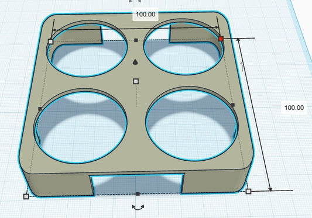Click the black left edge midpoint handle

click(x=40, y=109)
